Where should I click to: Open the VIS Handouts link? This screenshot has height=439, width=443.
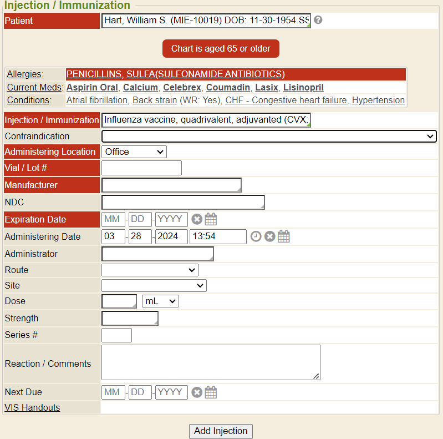[32, 407]
